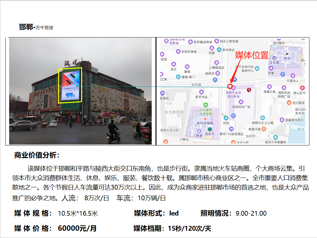Click the 新异童品商城 shopping pin on the map
Viewport: 317px width, 238px height.
coord(190,42)
